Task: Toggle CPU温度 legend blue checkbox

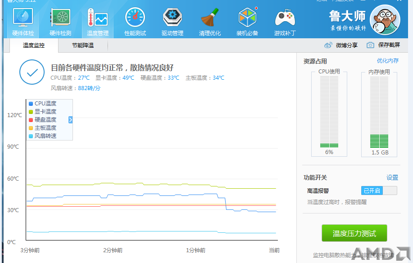Action: (31, 104)
